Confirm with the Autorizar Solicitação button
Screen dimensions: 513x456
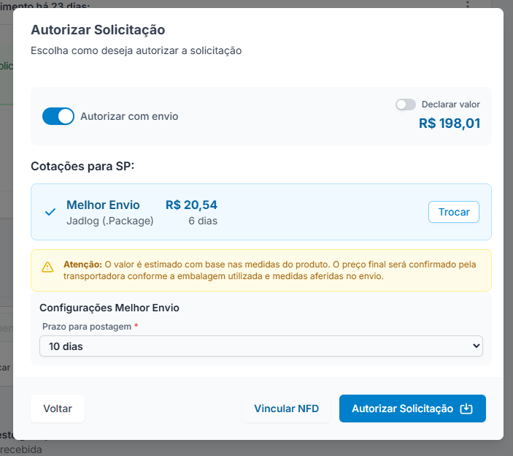click(x=412, y=408)
